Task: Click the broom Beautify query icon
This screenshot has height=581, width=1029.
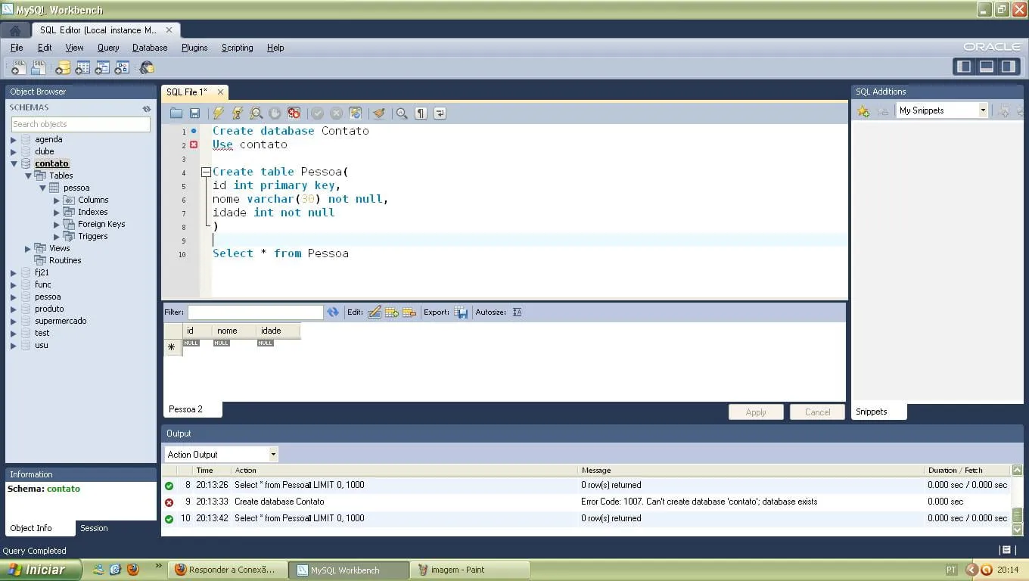Action: pos(379,113)
